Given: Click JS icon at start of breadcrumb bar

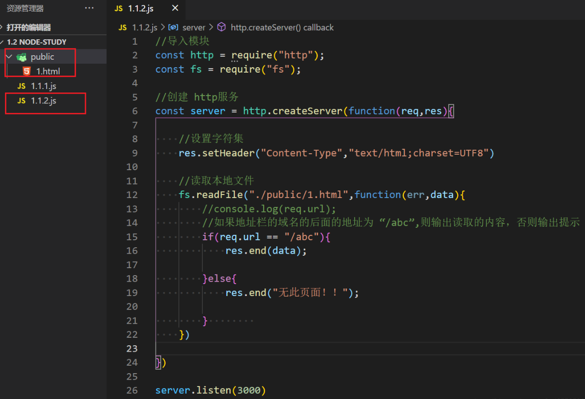Looking at the screenshot, I should (x=123, y=27).
